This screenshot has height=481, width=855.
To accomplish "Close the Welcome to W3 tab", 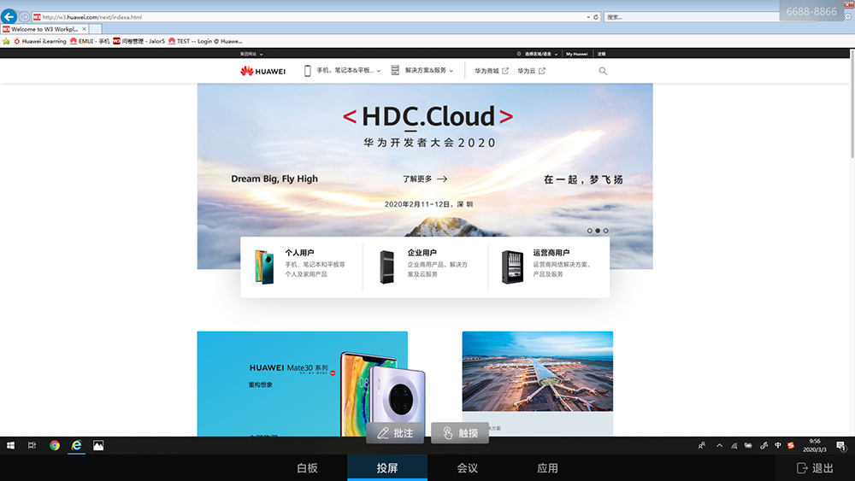I will click(84, 29).
